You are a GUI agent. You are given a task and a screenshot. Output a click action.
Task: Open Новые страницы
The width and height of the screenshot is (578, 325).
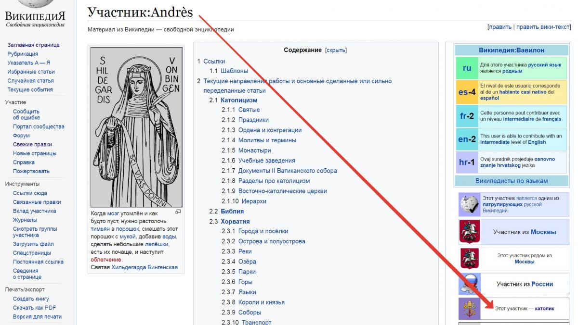coord(35,153)
